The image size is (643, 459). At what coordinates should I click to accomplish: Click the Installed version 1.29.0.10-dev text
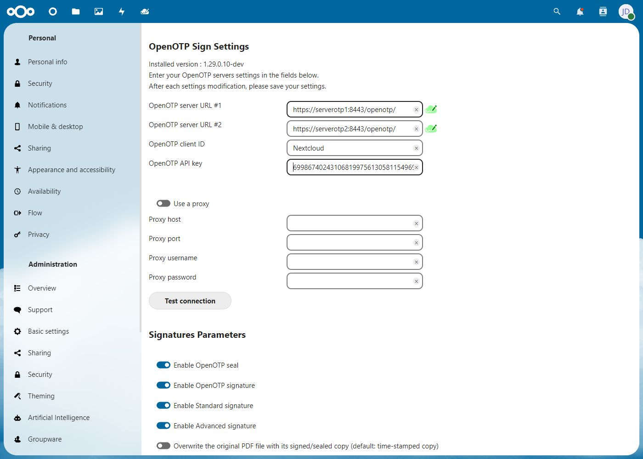pos(196,64)
